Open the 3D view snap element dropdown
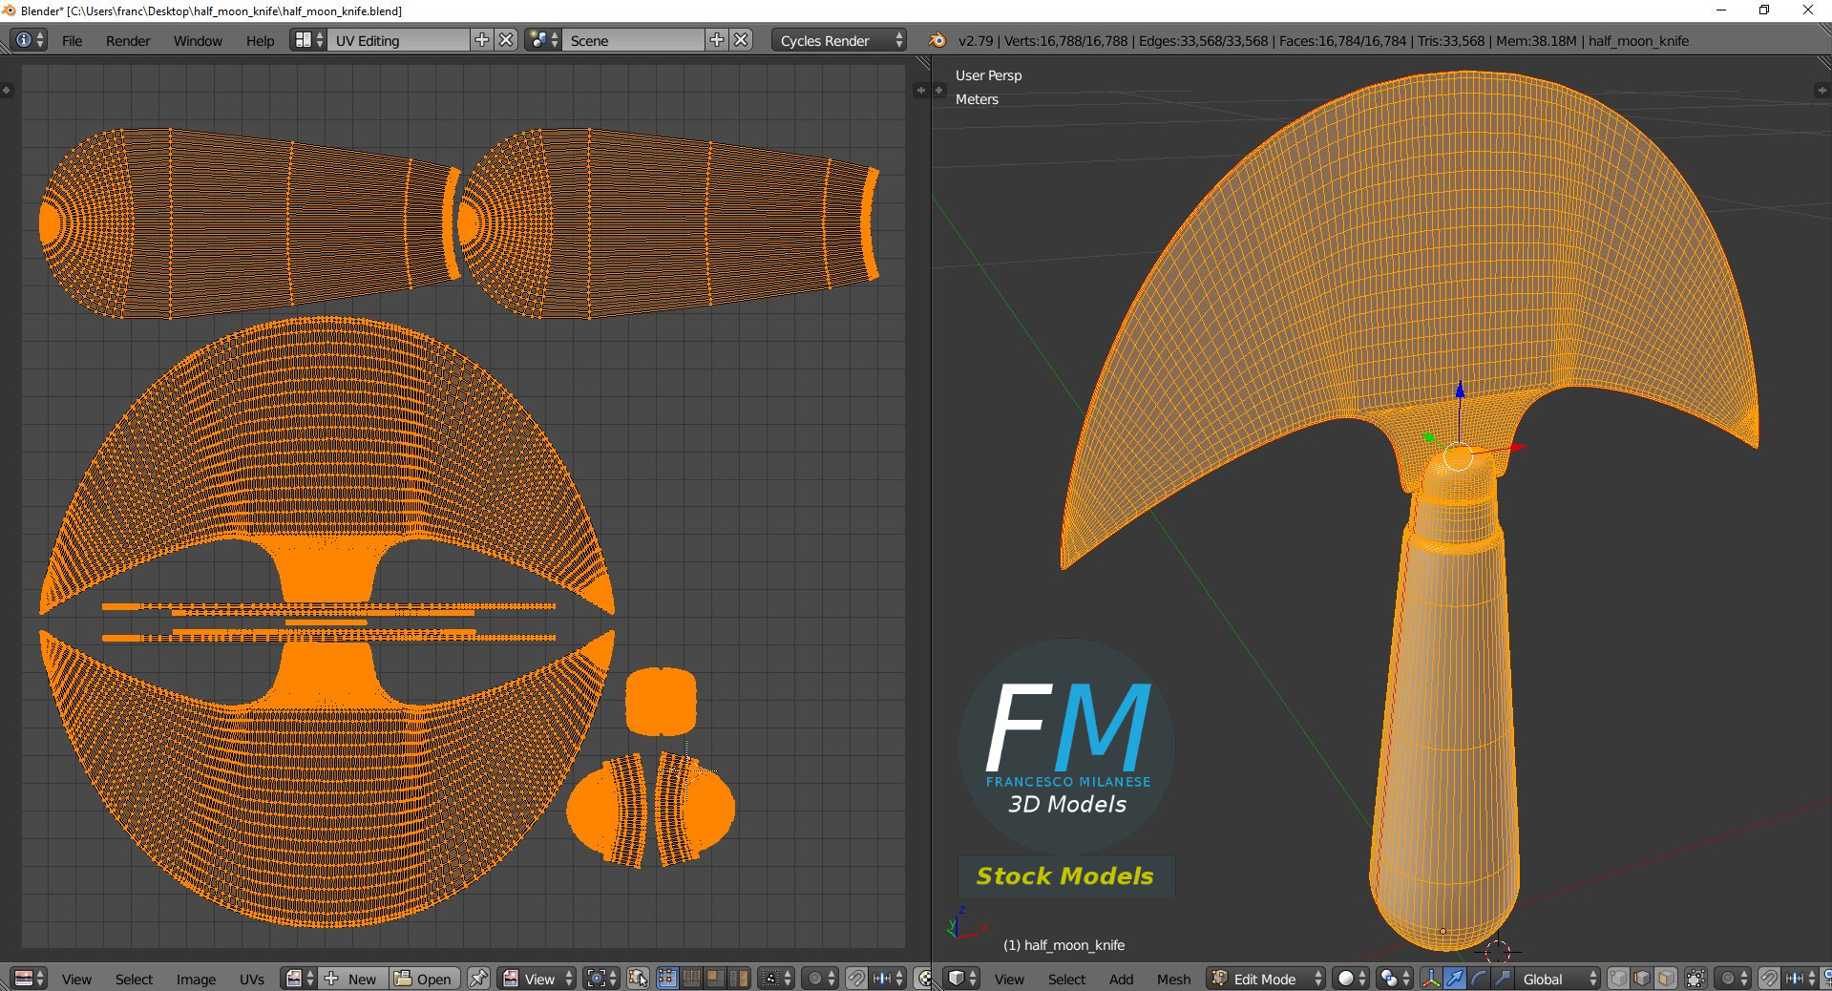The height and width of the screenshot is (991, 1832). click(1800, 979)
